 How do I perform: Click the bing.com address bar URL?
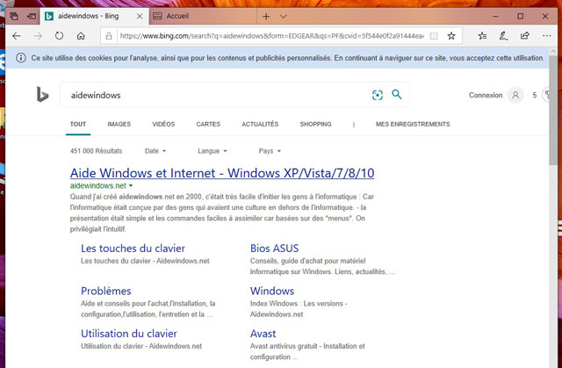(271, 36)
